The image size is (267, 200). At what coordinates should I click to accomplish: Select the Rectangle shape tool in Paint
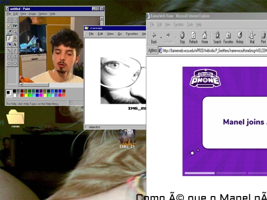pos(9,57)
